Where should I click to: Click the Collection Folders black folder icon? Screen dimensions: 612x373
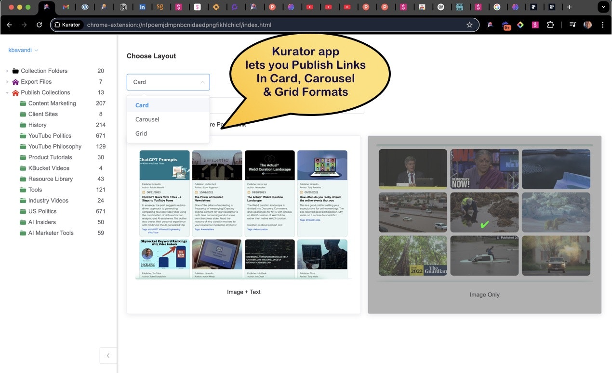click(15, 71)
